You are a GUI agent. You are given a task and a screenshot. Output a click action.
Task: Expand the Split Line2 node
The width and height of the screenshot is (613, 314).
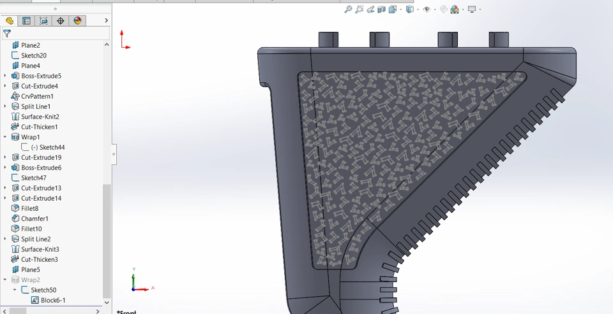pyautogui.click(x=5, y=239)
